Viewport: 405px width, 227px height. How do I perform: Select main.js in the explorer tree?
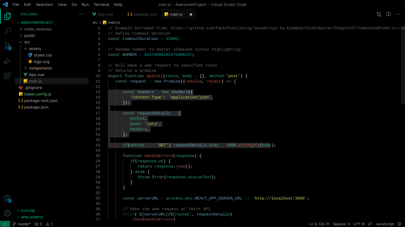click(x=35, y=81)
